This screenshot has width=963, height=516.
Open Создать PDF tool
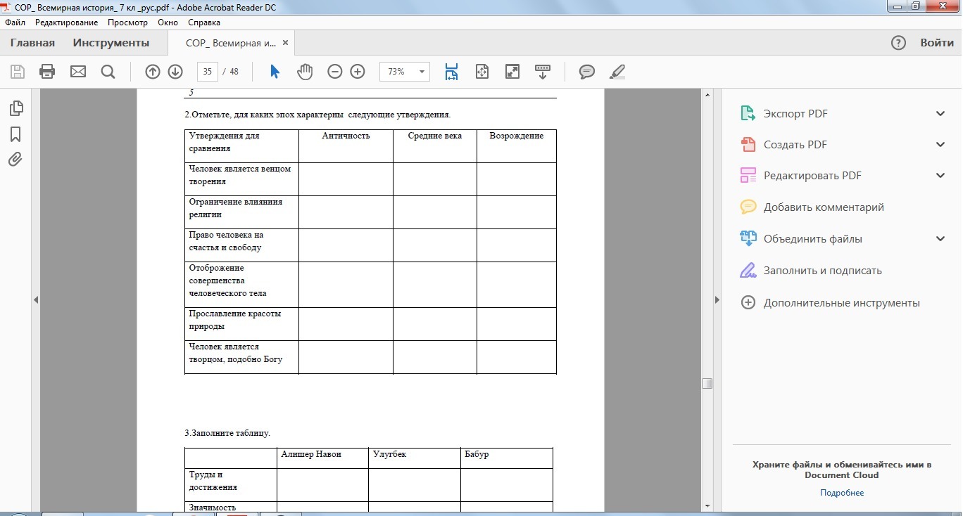click(795, 145)
